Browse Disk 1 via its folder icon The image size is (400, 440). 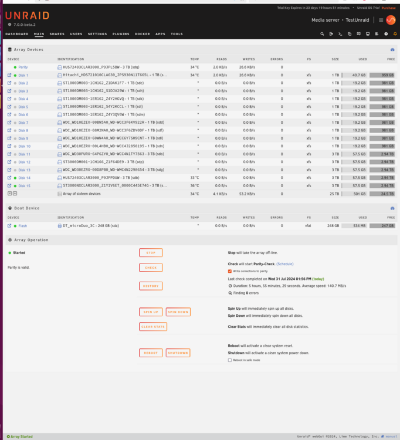pyautogui.click(x=9, y=75)
